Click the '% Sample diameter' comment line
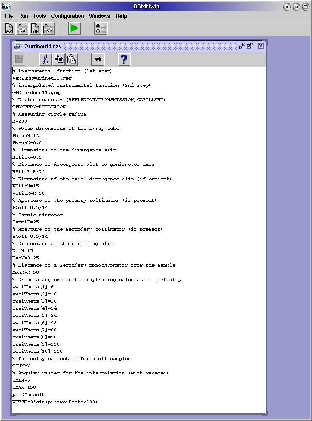Image resolution: width=312 pixels, height=421 pixels. [x=37, y=215]
